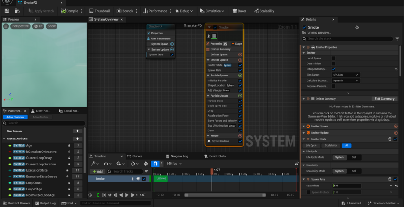Click the Stage add button in the Smoke emitter

pos(237,44)
